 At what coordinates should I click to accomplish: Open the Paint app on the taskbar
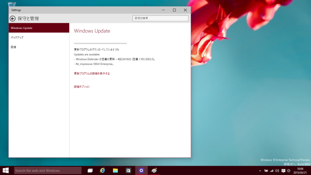pos(154,170)
